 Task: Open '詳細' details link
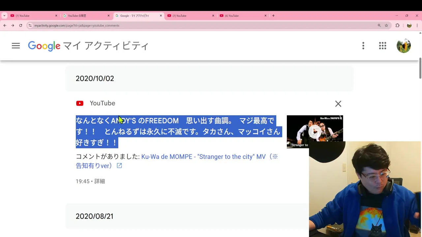point(100,181)
